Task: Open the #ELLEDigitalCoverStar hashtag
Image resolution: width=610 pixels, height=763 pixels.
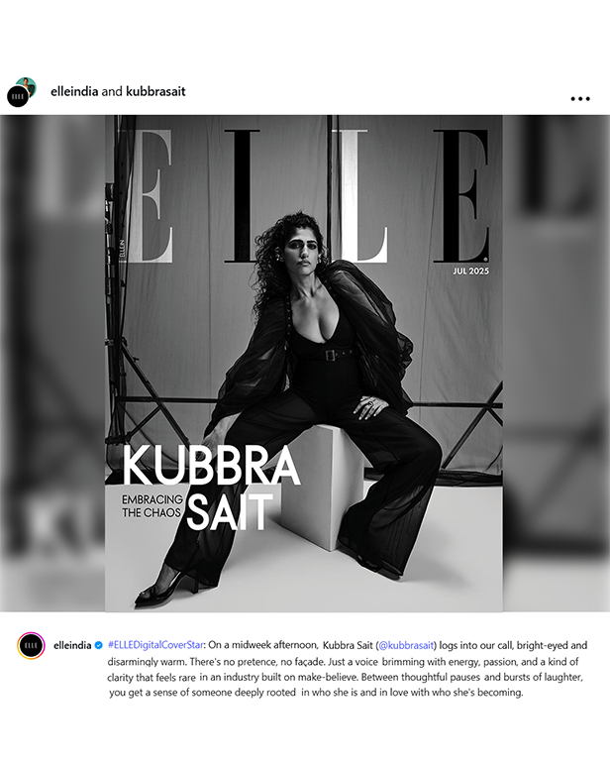Action: pyautogui.click(x=155, y=645)
